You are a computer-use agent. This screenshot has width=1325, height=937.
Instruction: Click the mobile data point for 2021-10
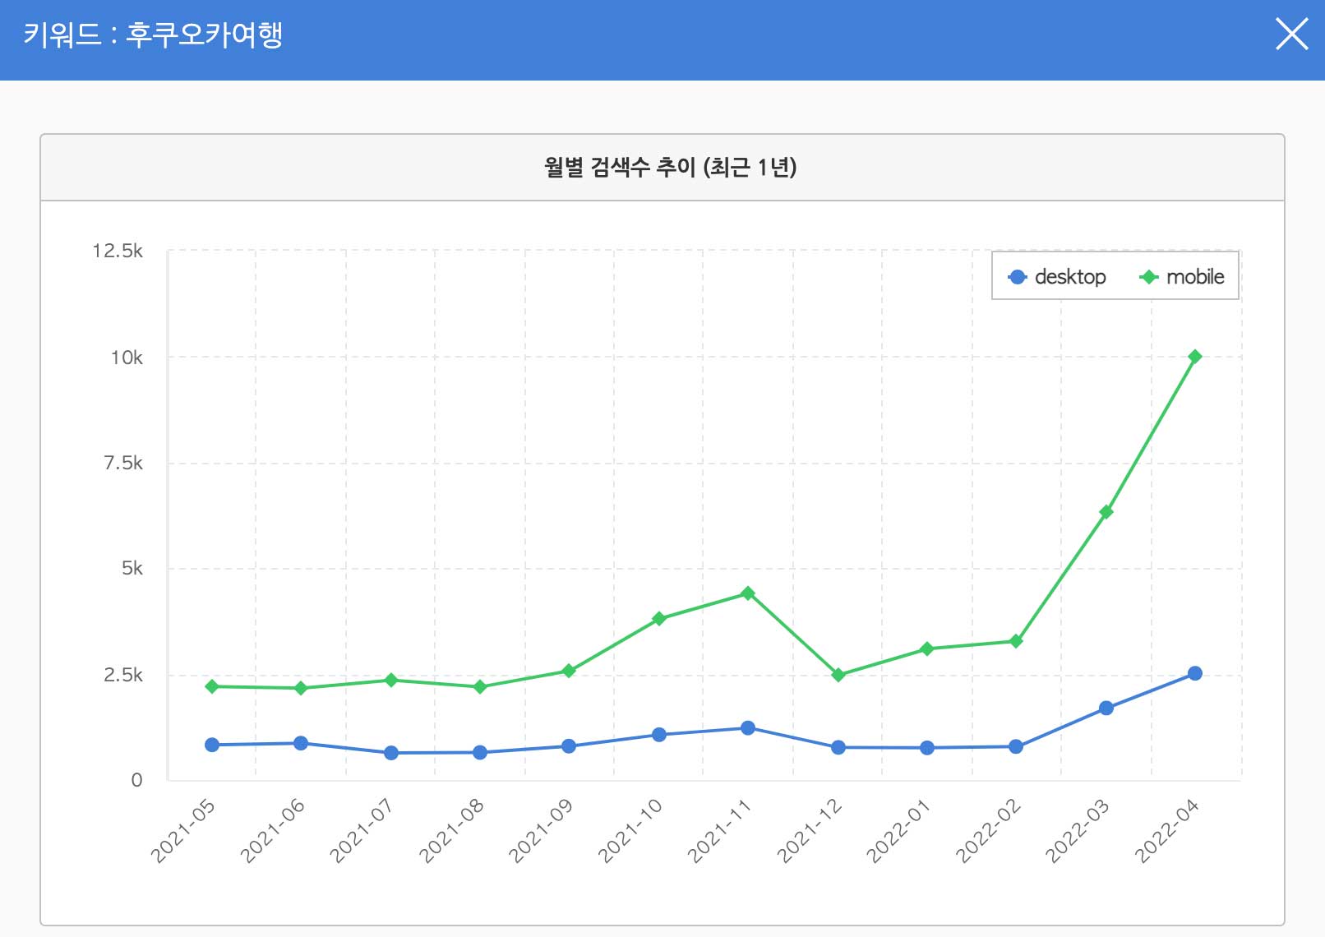click(x=658, y=619)
